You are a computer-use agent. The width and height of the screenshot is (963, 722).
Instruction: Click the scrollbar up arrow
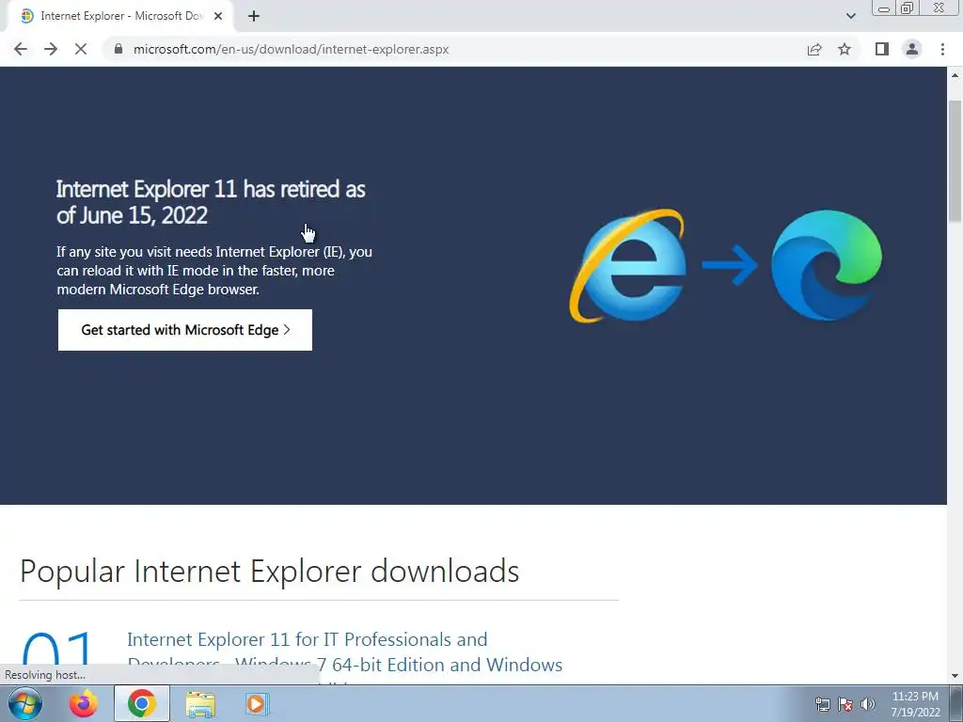pos(955,75)
